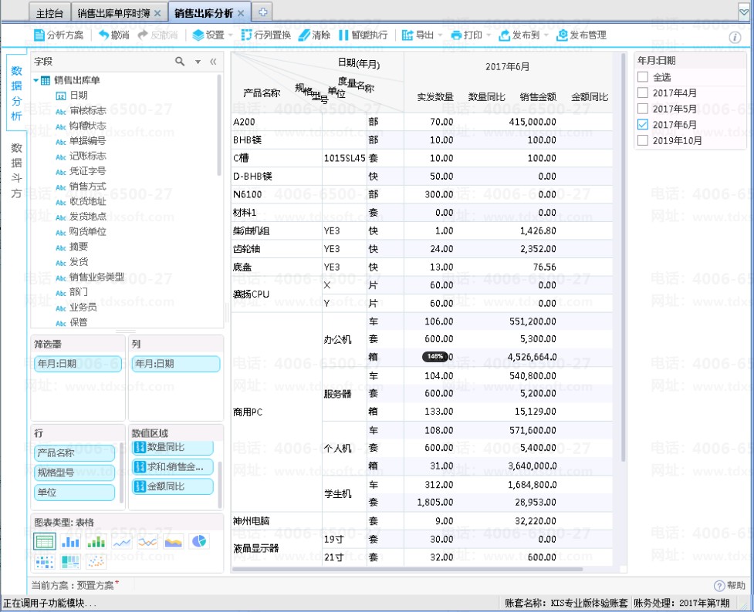Select the bar chart type icon
The image size is (754, 612).
70,542
